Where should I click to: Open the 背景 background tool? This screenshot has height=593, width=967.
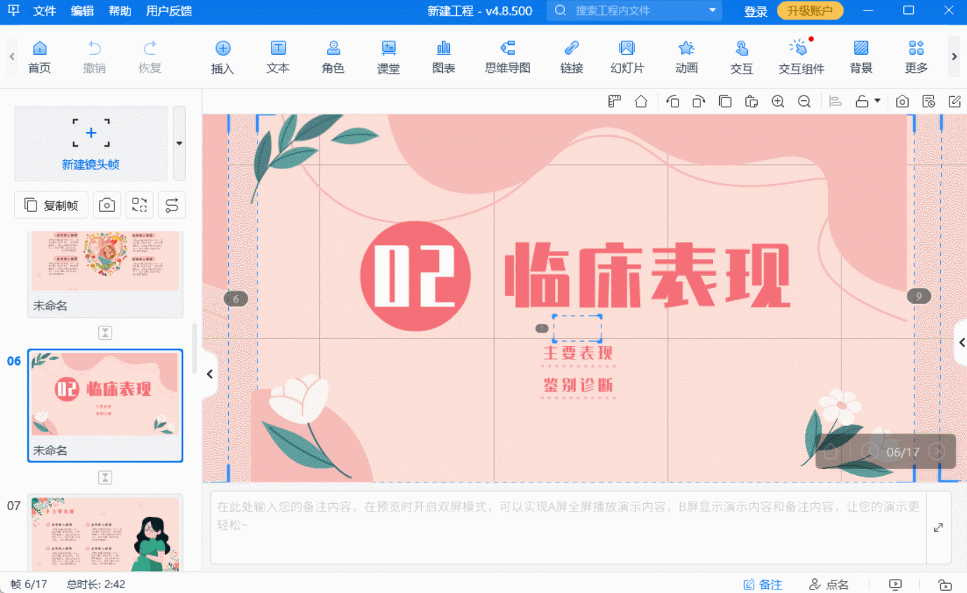click(x=860, y=56)
